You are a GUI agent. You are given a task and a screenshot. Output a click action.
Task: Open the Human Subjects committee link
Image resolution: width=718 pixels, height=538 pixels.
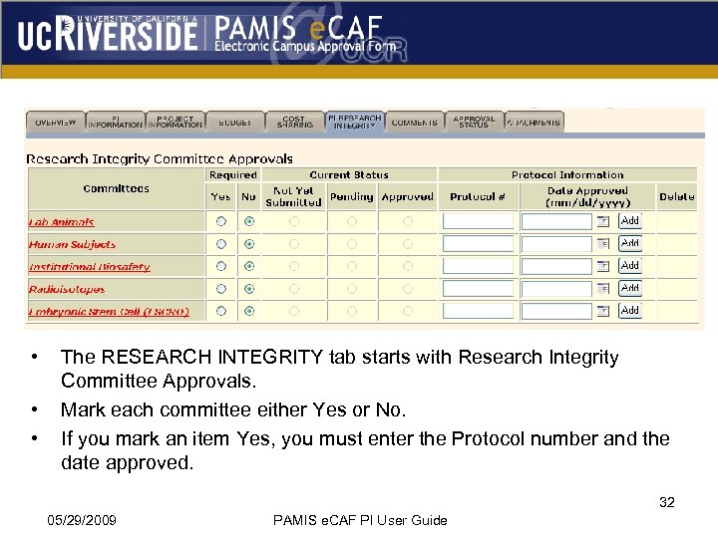[72, 244]
